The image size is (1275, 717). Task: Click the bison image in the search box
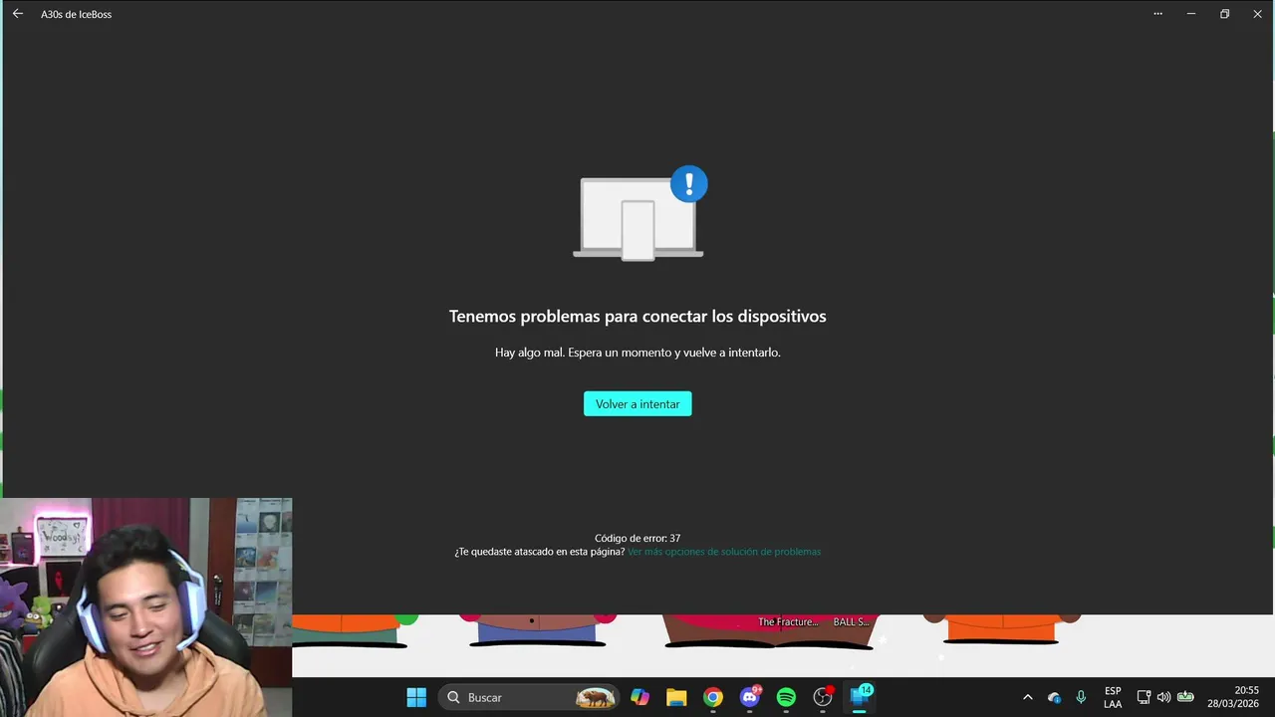(x=596, y=697)
